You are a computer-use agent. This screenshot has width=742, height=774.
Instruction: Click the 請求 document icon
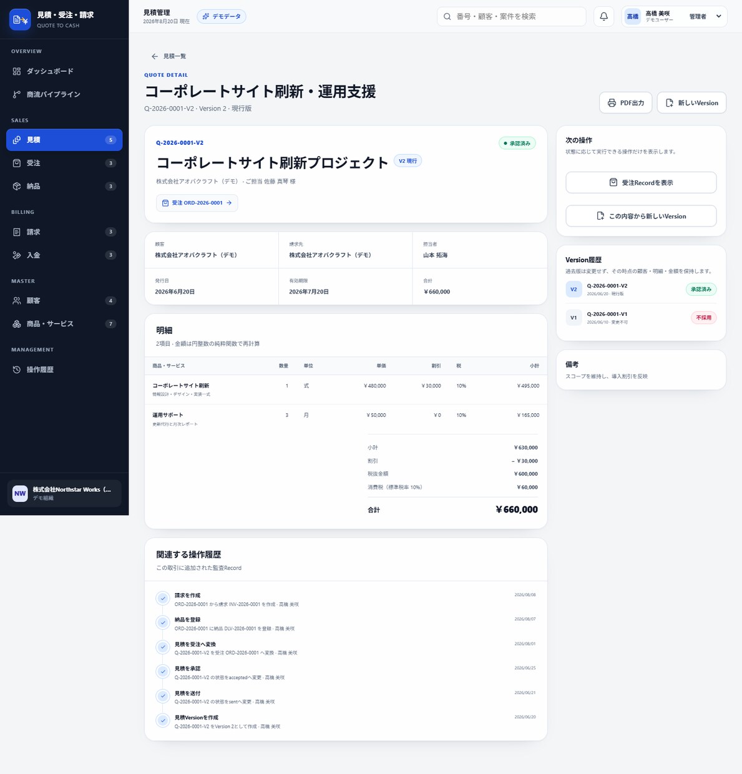(17, 232)
